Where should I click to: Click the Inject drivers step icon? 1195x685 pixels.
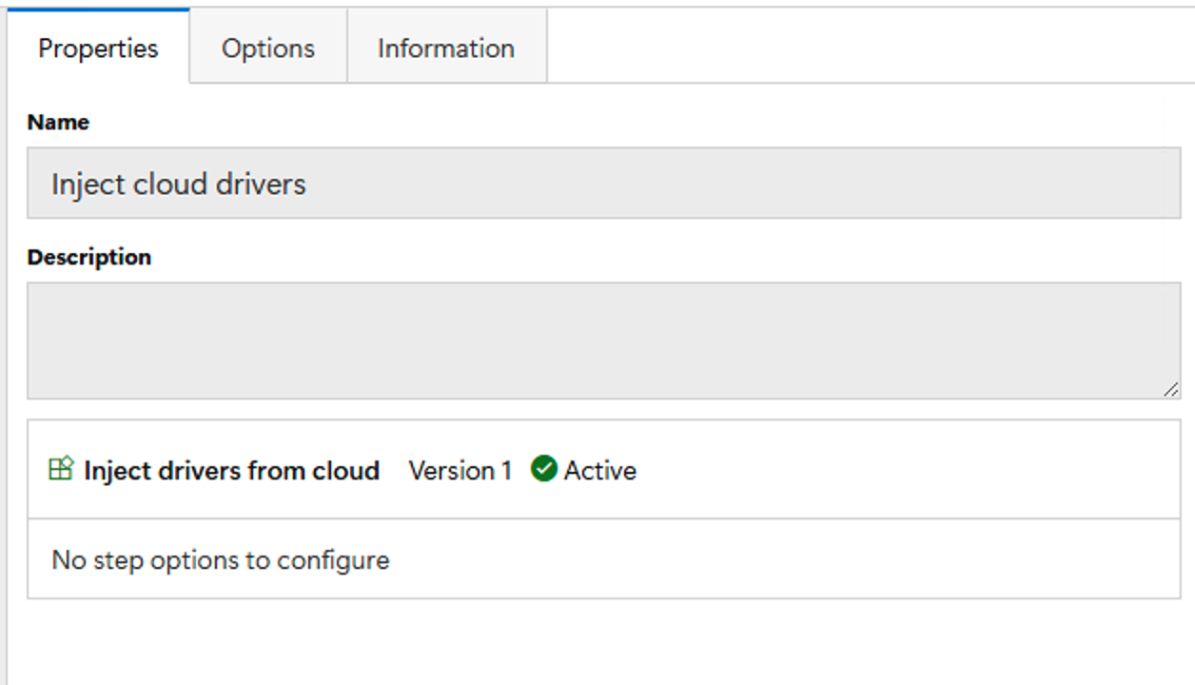tap(61, 468)
